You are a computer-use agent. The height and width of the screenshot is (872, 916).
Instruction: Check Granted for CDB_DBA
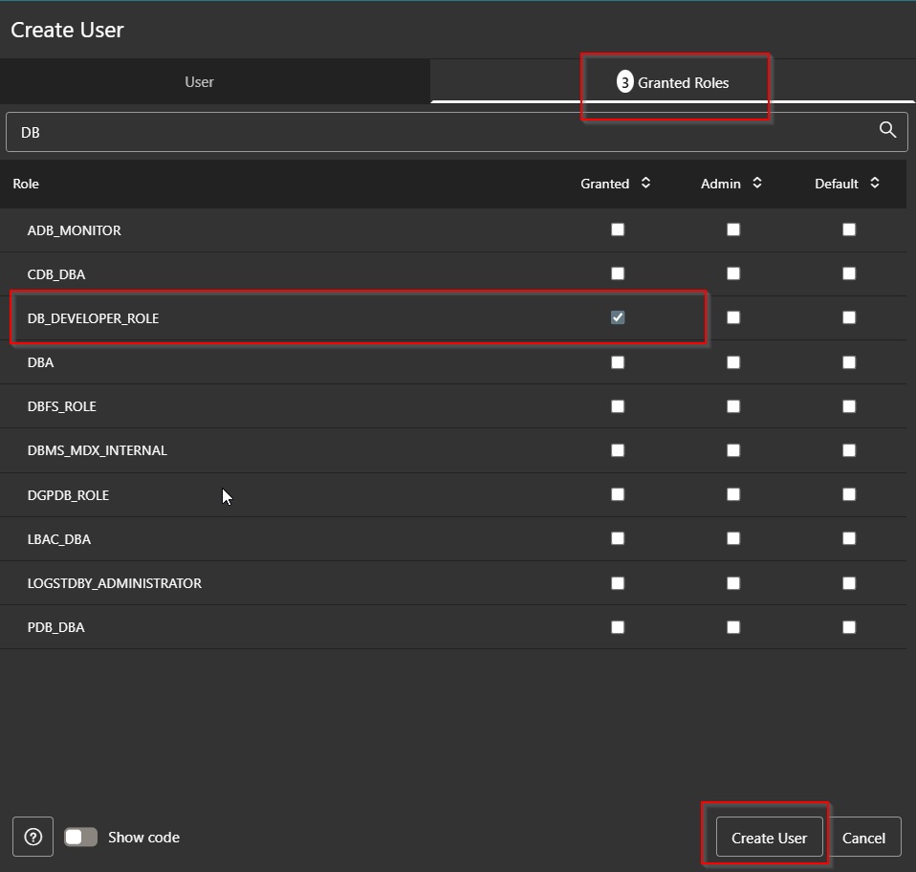tap(617, 273)
